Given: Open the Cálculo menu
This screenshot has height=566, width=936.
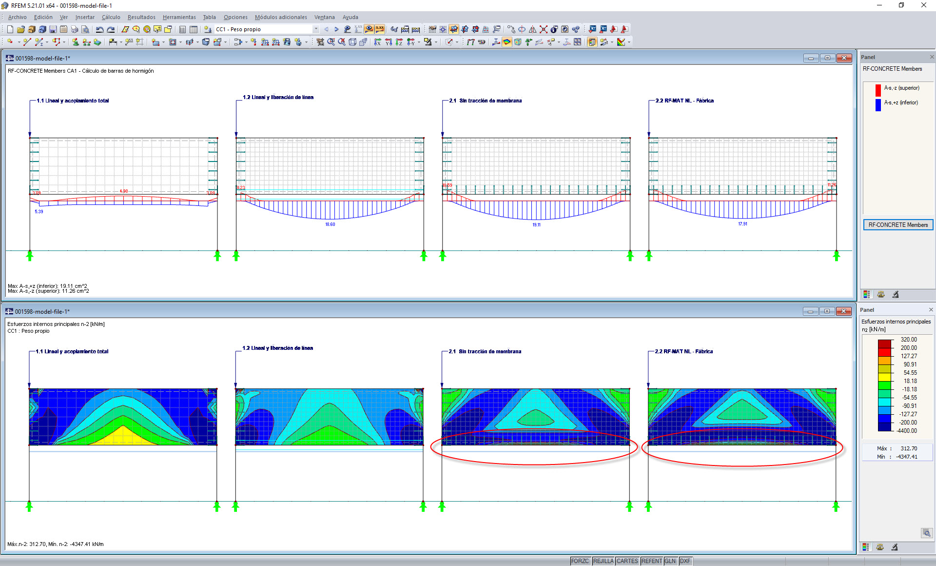Looking at the screenshot, I should (x=111, y=17).
